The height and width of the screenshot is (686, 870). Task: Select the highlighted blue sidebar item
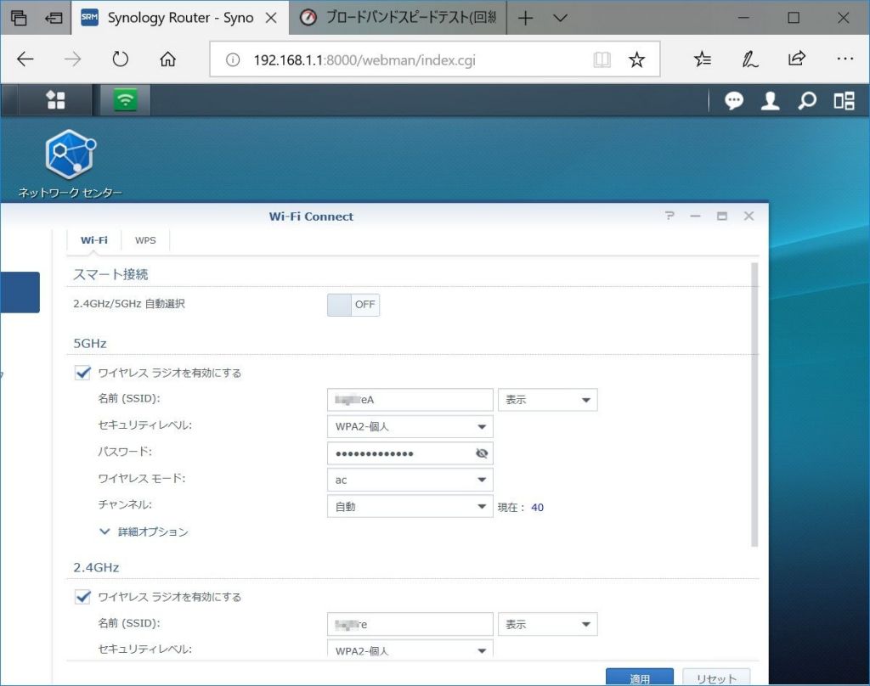[x=20, y=292]
